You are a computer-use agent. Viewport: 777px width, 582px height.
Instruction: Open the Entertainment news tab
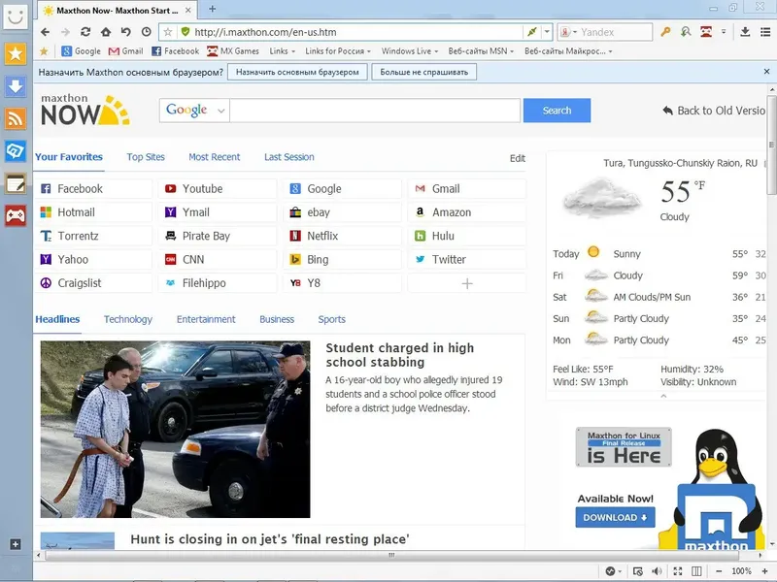point(206,319)
